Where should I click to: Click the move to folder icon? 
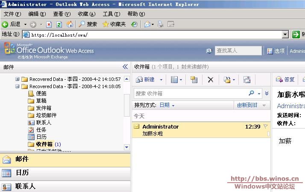[227, 80]
